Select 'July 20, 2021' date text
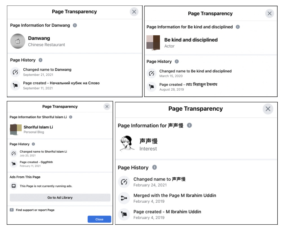Screen dimensions: 281x228 (28, 155)
